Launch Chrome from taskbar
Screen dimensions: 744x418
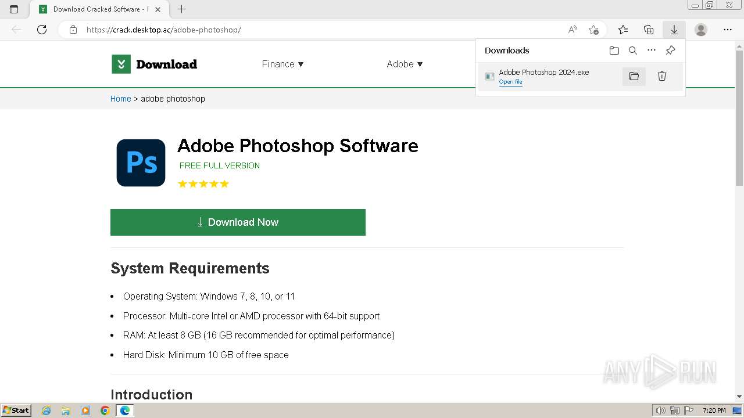[105, 410]
